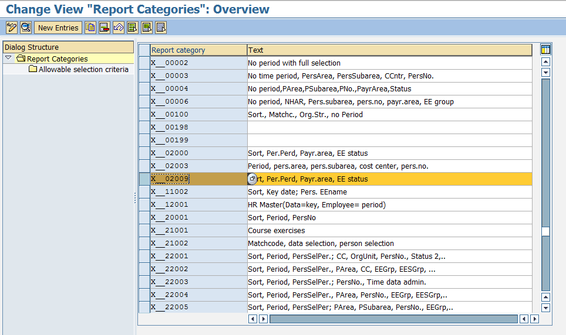Screen dimensions: 566x335
Task: Click the magnifier Other Entry icon
Action: [26, 28]
